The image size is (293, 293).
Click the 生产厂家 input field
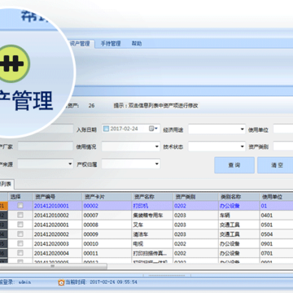tap(46, 146)
